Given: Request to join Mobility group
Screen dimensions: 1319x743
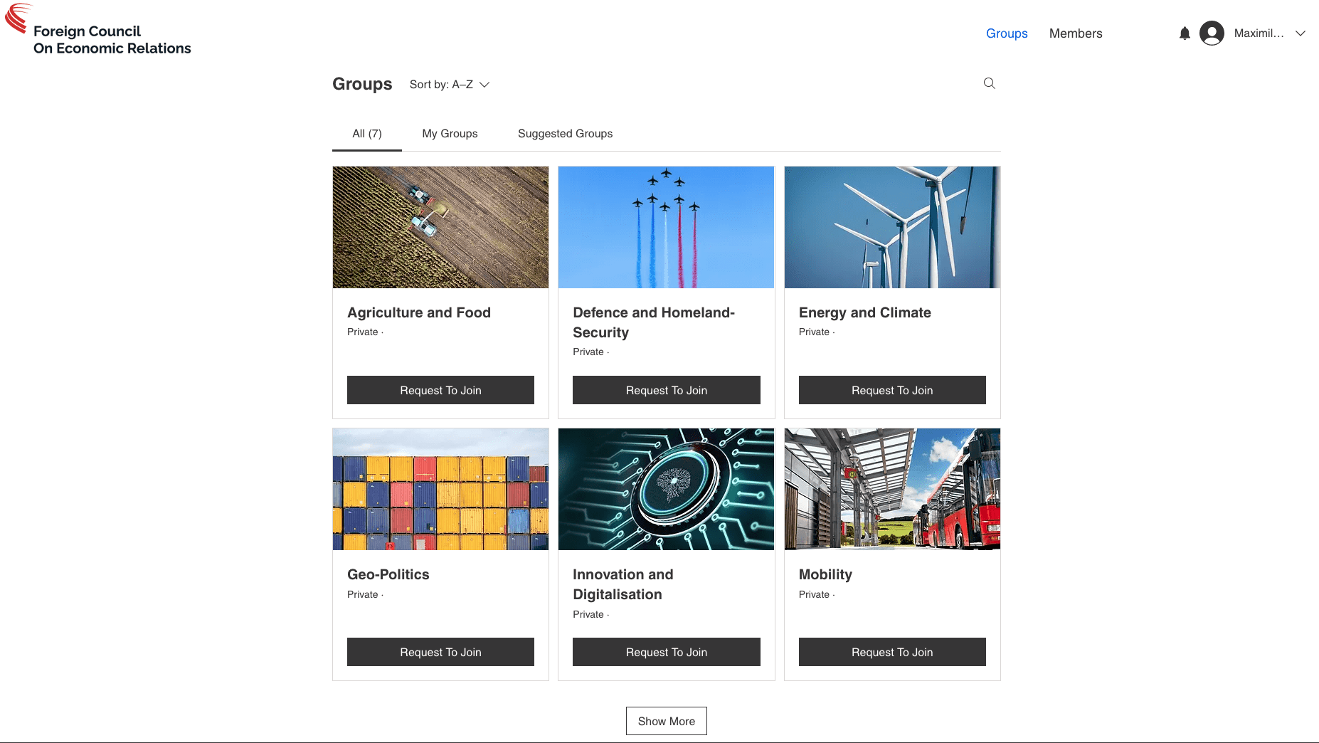Looking at the screenshot, I should 892,652.
